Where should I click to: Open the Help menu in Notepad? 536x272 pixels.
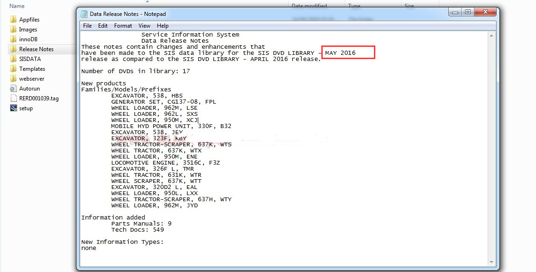pos(163,26)
